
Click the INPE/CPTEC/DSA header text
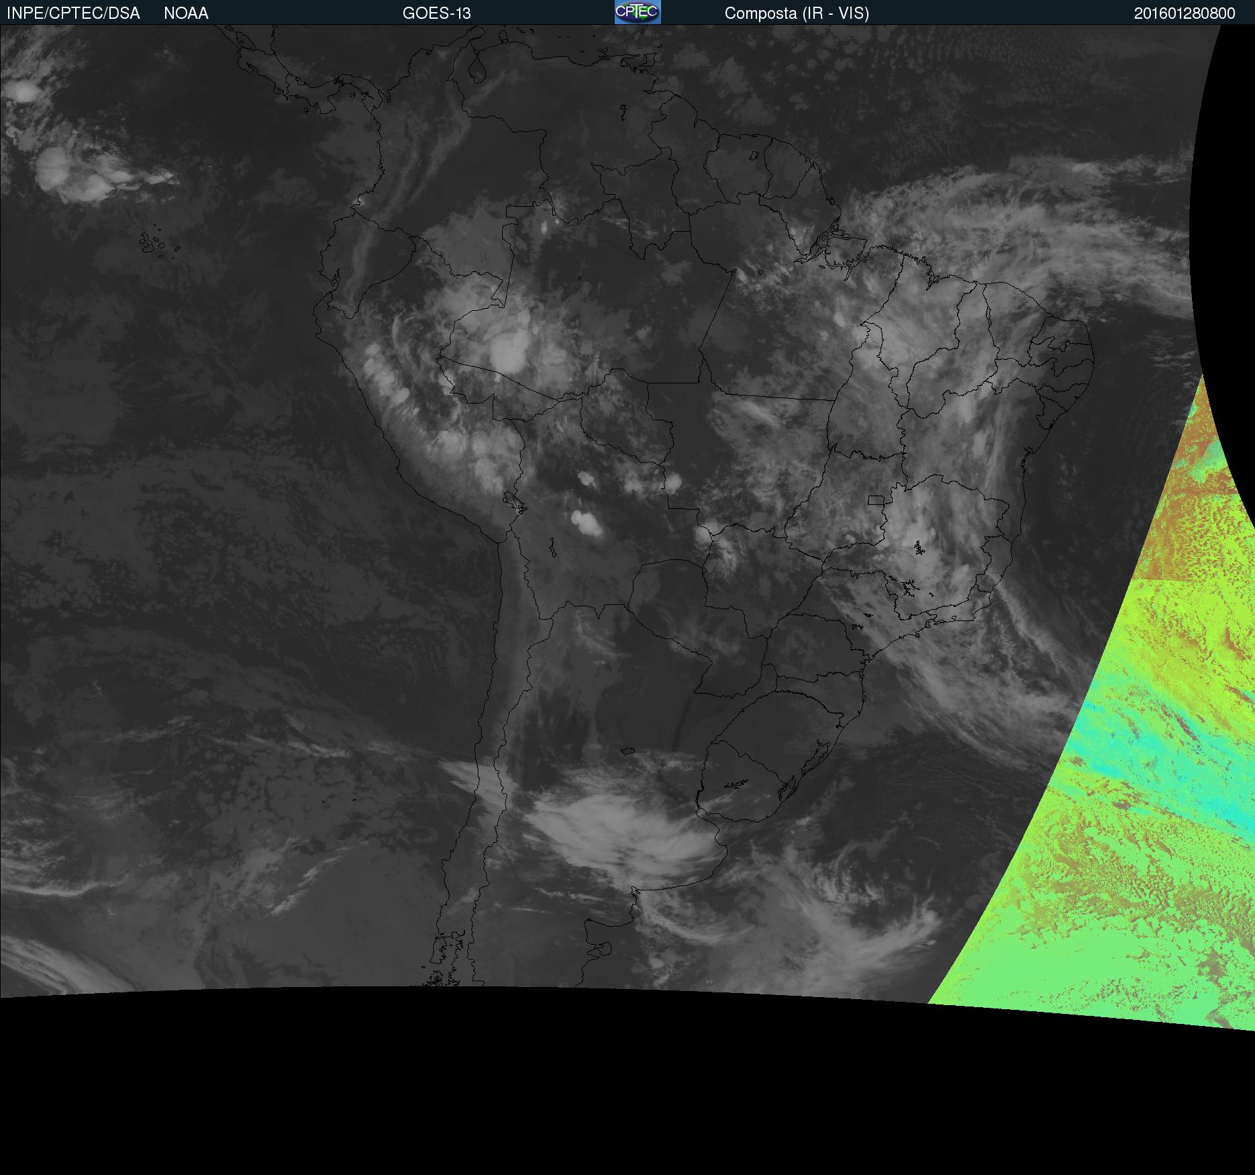pos(73,13)
